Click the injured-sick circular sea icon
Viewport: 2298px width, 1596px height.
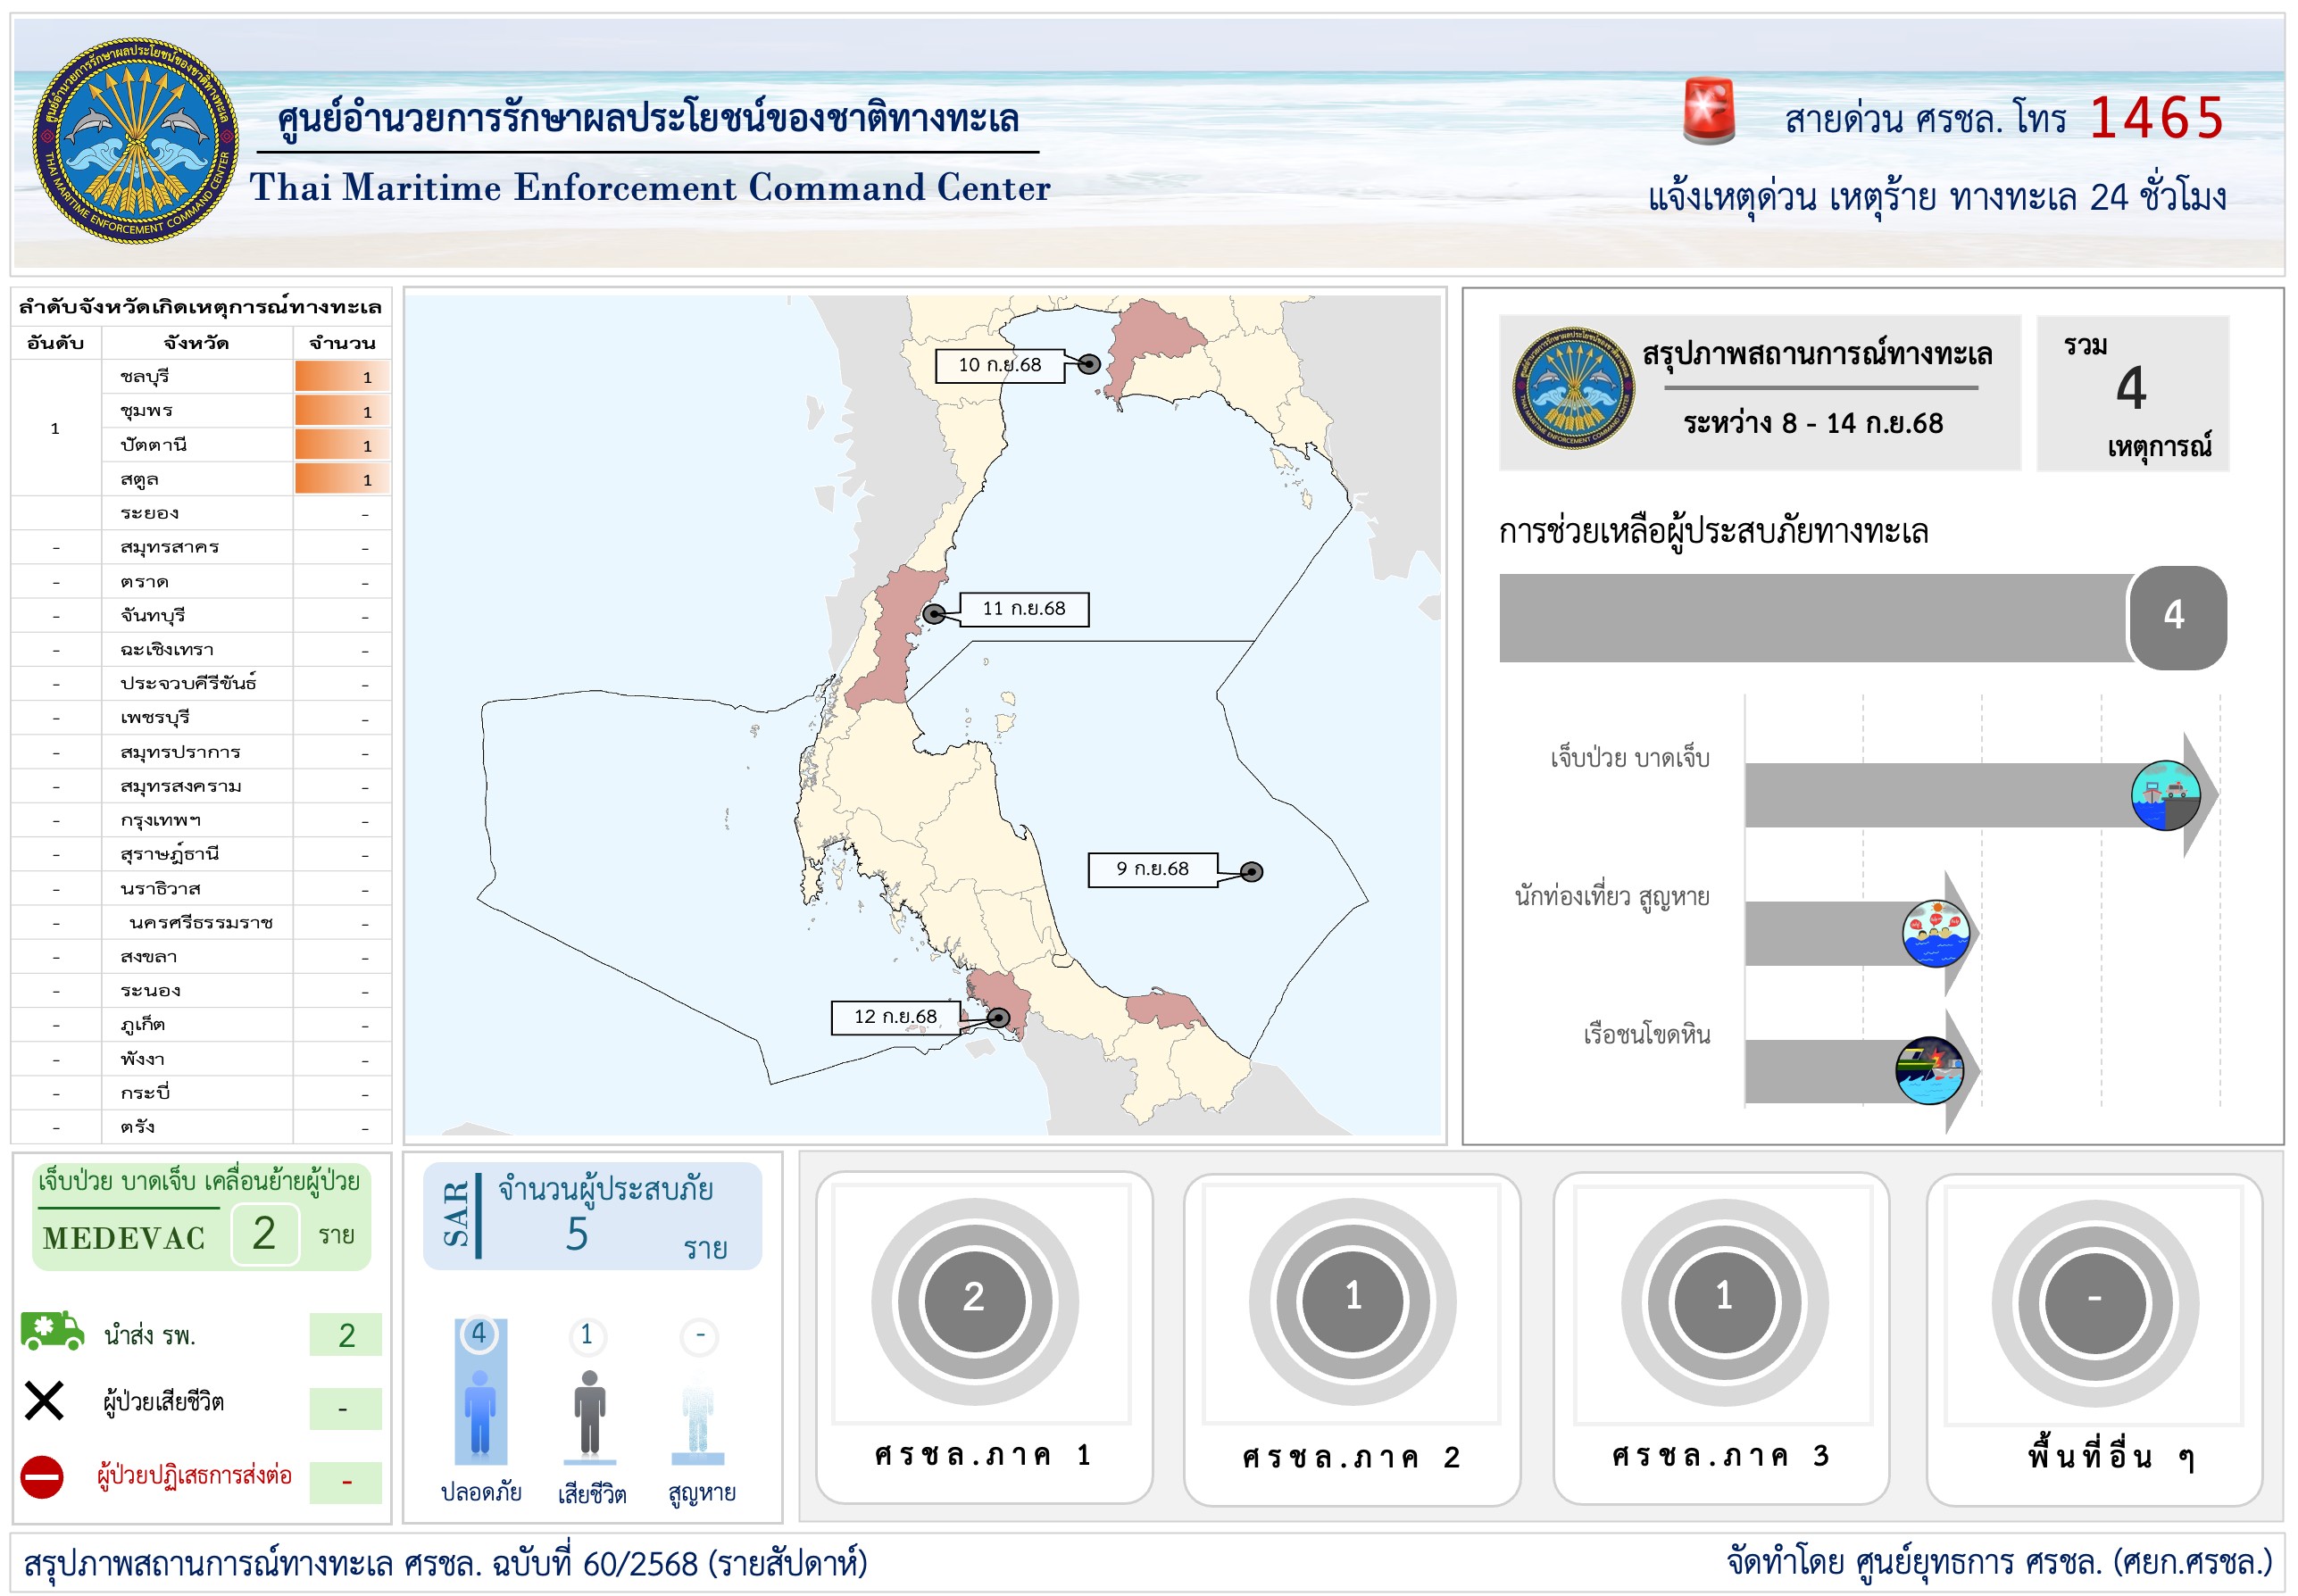(x=2165, y=795)
